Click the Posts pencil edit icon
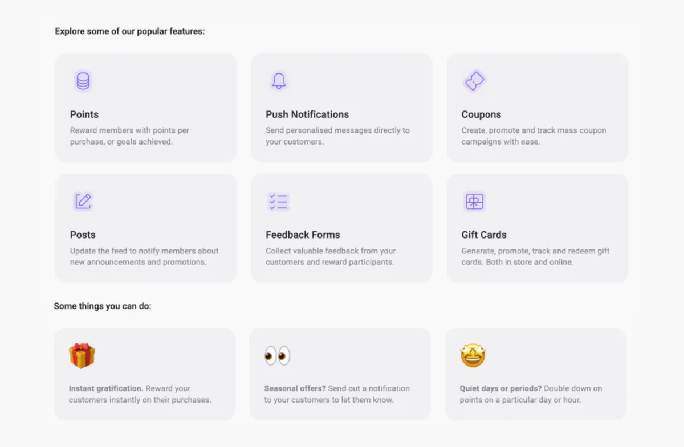 [x=83, y=202]
